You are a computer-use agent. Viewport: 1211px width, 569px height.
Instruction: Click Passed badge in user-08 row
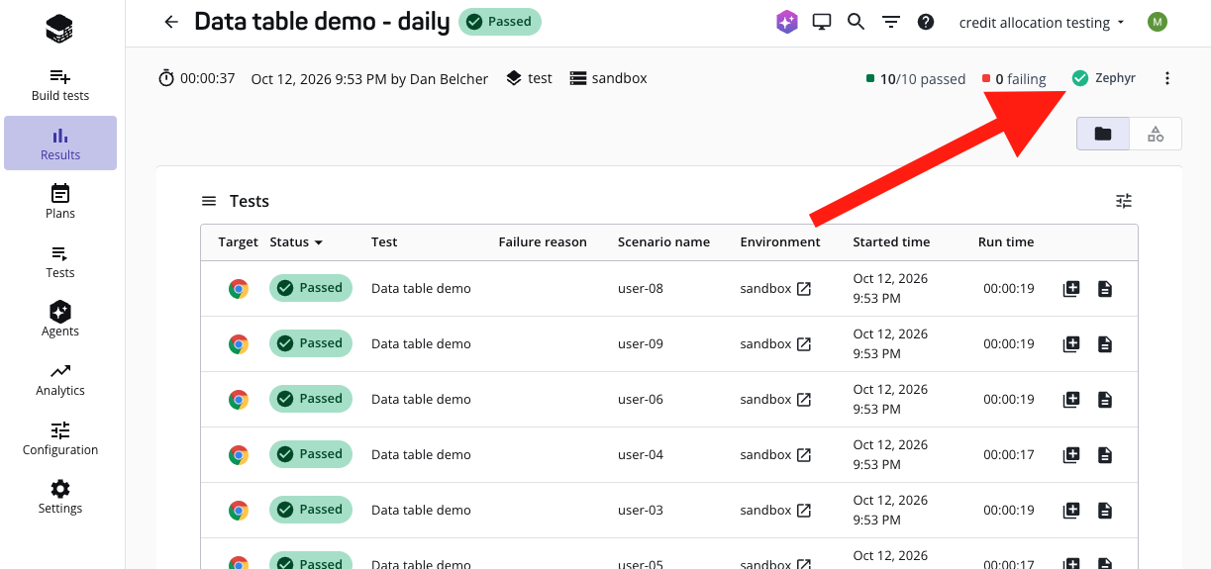coord(311,288)
